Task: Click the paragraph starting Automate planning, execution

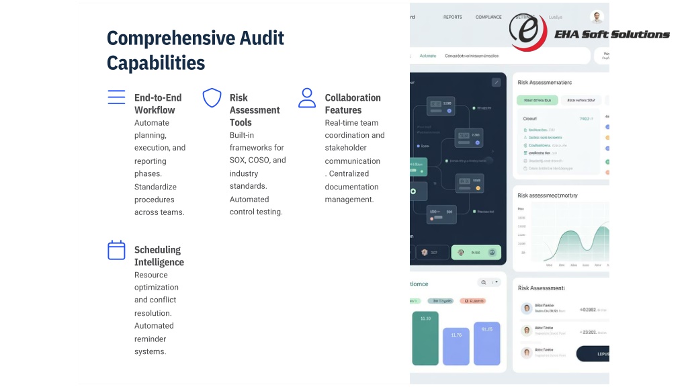Action: click(160, 167)
